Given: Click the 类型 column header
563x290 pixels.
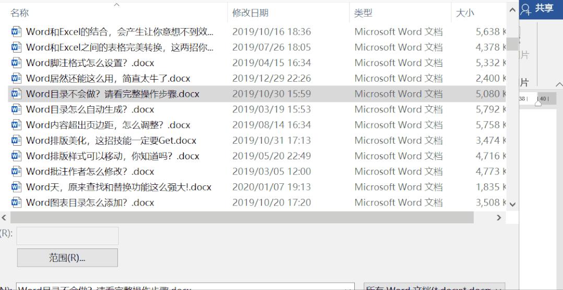Looking at the screenshot, I should point(363,13).
